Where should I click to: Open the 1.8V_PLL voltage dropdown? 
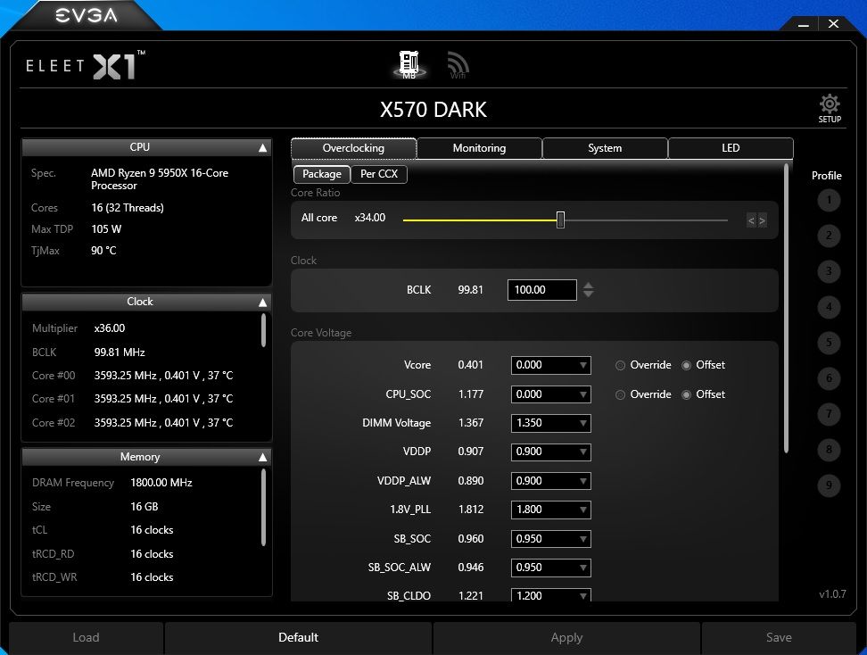pyautogui.click(x=550, y=510)
